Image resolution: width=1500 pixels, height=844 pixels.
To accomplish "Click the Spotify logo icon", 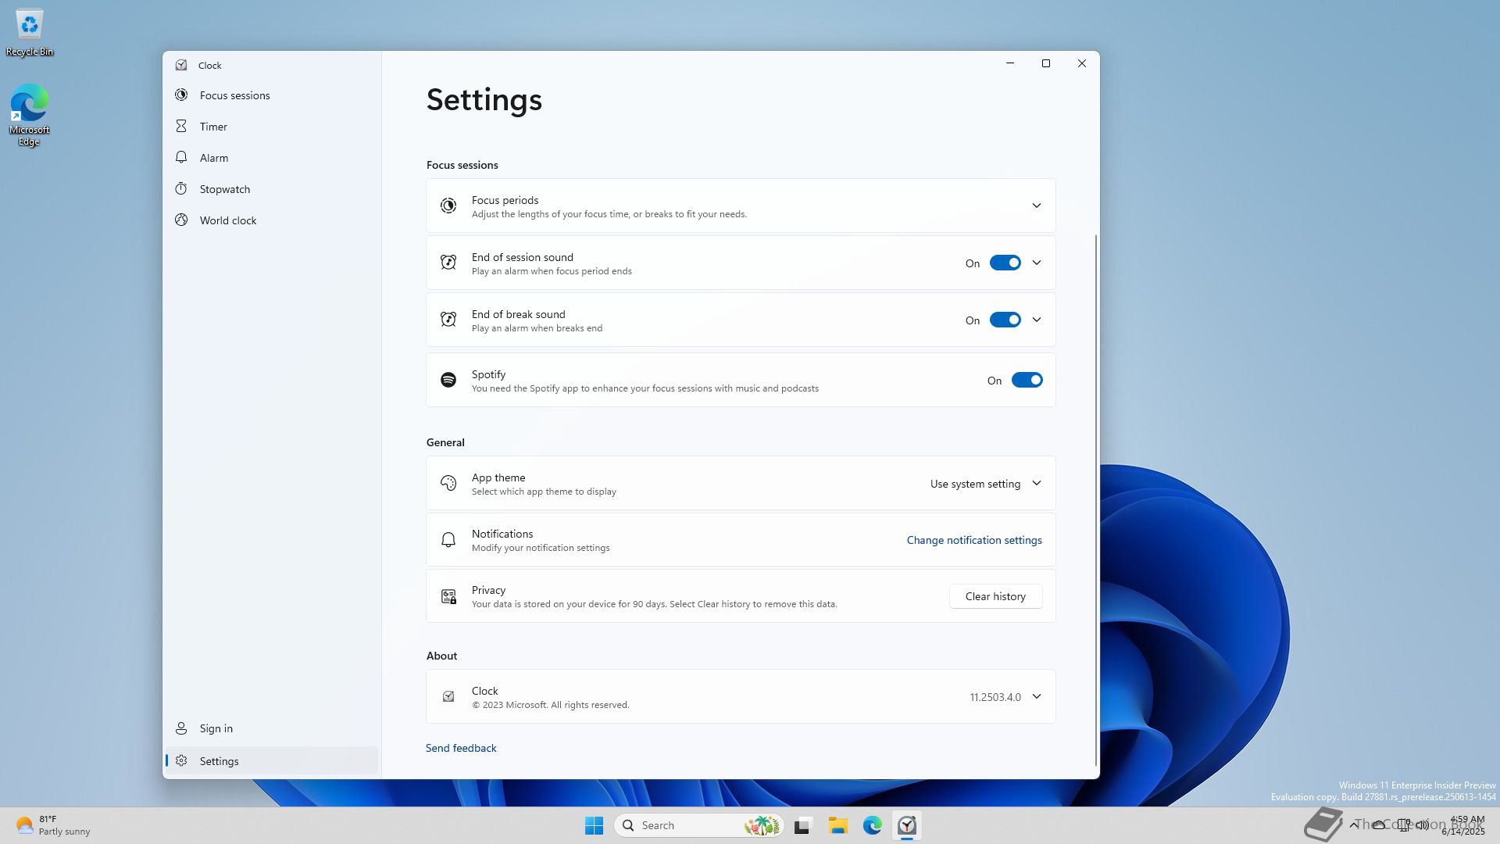I will point(448,380).
